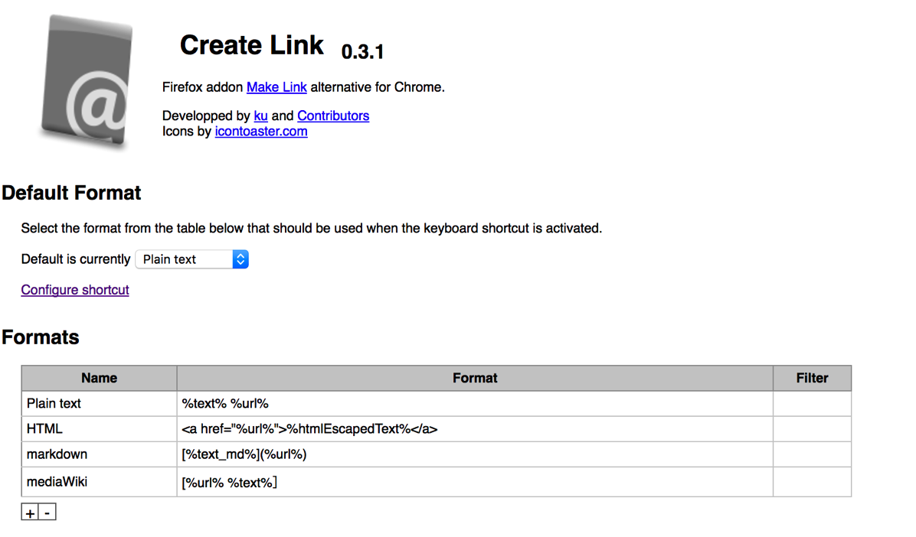The width and height of the screenshot is (916, 537).
Task: Open the Configure shortcut link
Action: click(x=75, y=290)
